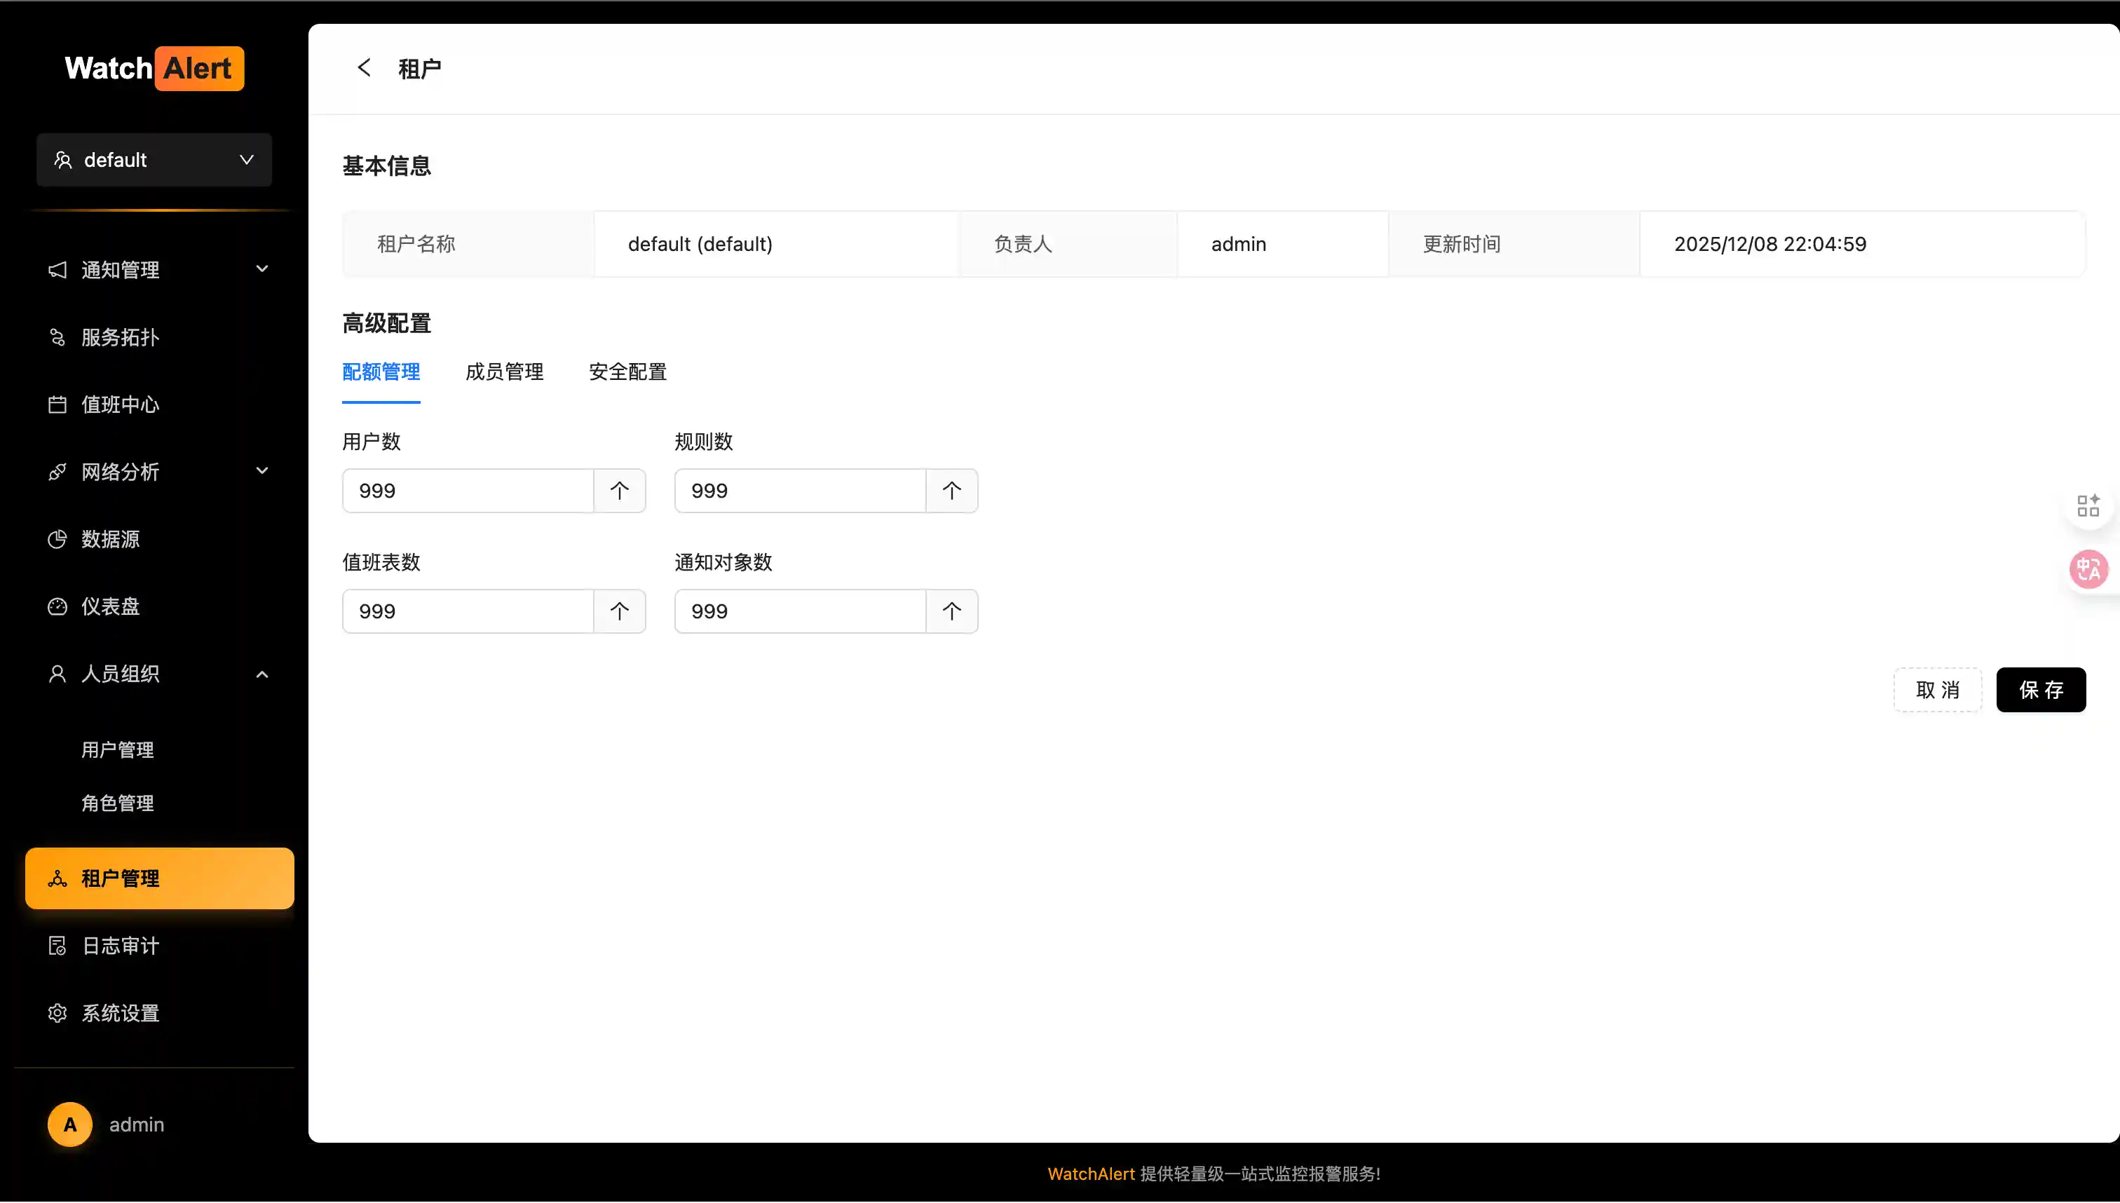The height and width of the screenshot is (1203, 2120).
Task: Click the 规则数 input field
Action: [798, 491]
